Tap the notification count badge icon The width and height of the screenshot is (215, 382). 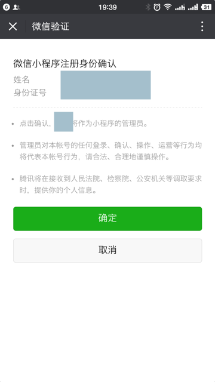[x=7, y=7]
